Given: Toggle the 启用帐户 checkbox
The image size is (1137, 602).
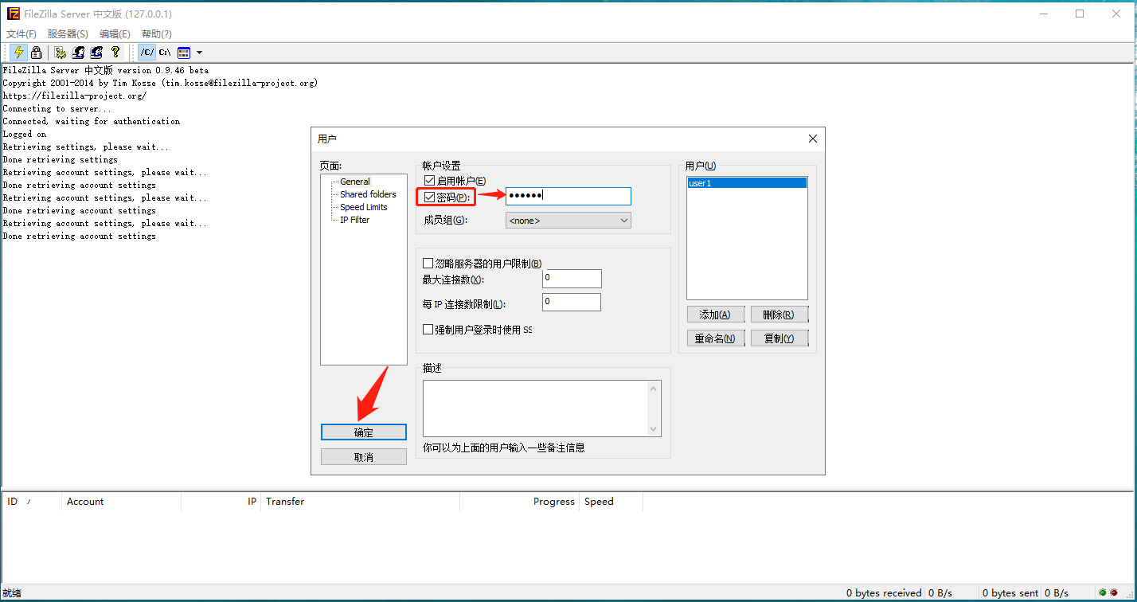Looking at the screenshot, I should click(x=430, y=182).
